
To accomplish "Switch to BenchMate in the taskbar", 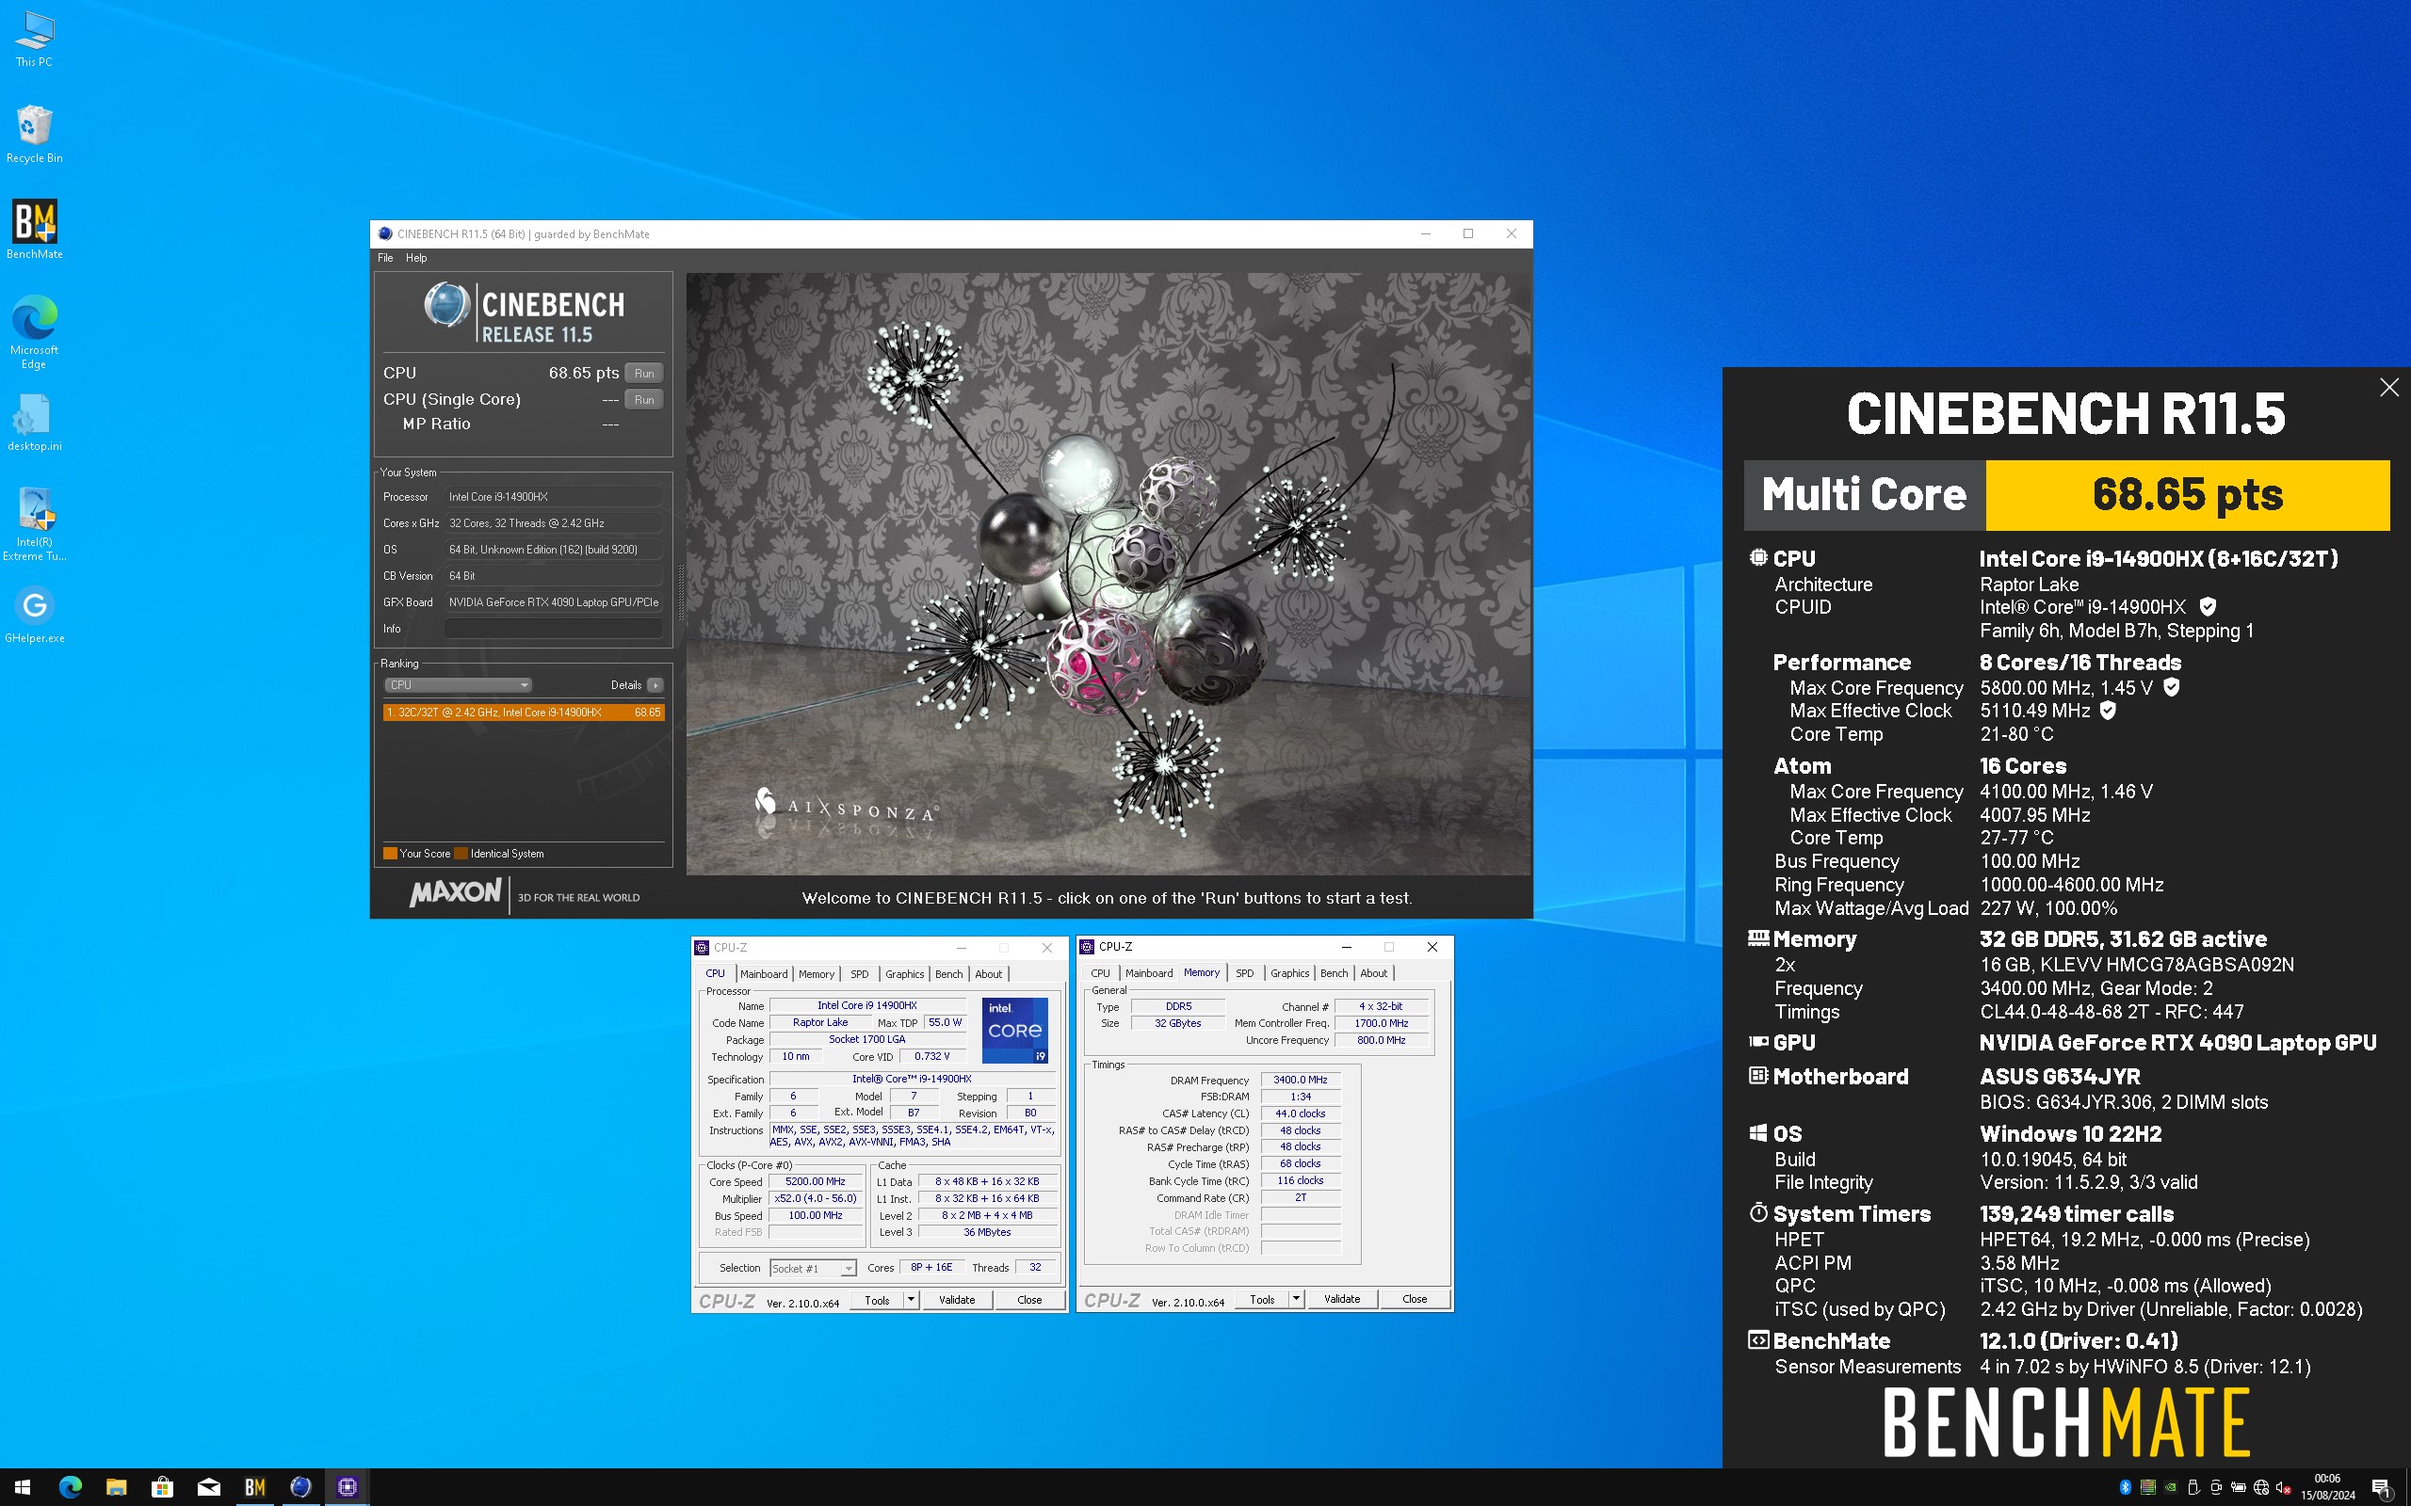I will [255, 1487].
